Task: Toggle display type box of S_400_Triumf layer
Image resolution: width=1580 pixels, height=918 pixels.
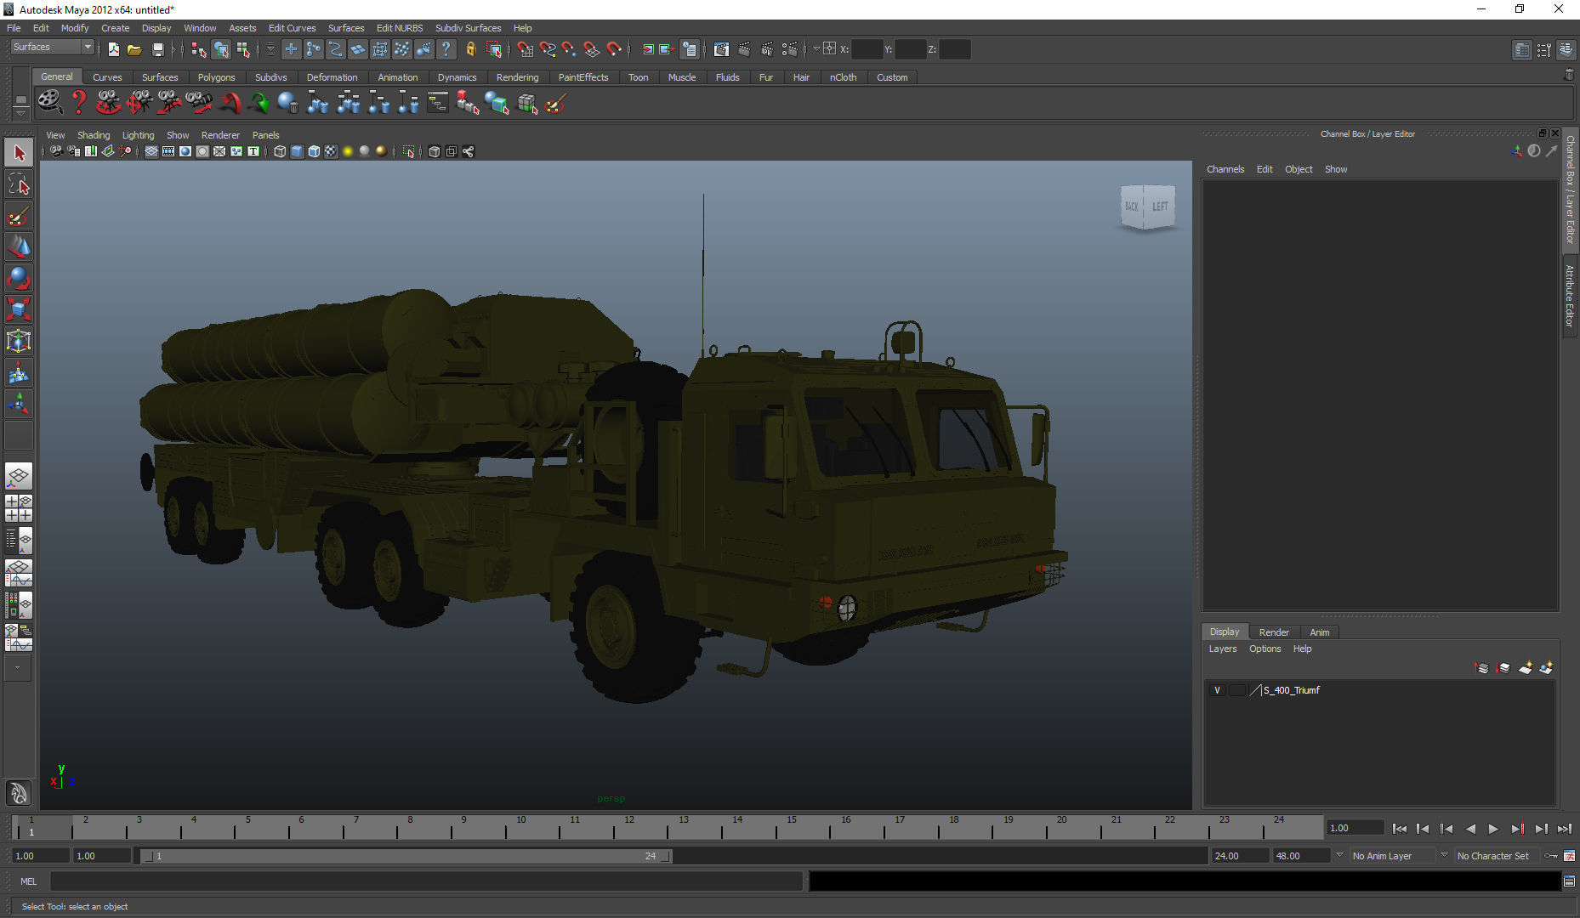Action: [1237, 690]
